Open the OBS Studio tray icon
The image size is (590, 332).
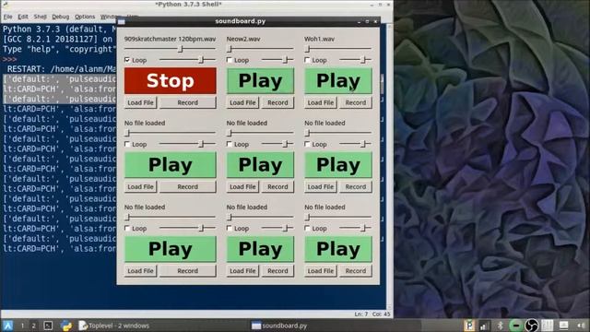[x=531, y=326]
